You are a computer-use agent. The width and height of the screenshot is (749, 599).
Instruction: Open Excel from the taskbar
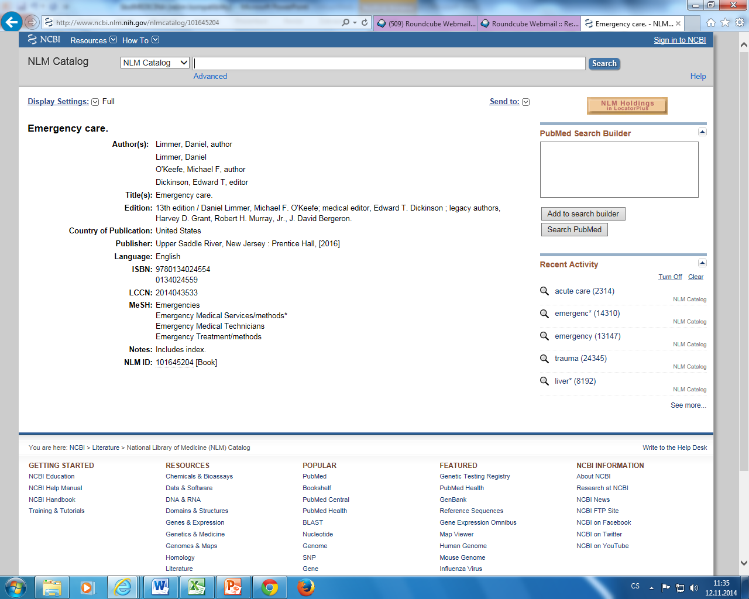197,587
